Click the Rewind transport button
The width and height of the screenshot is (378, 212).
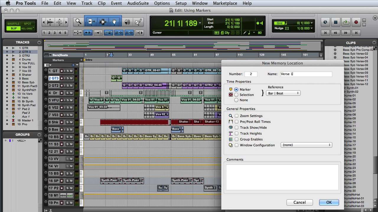tap(335, 33)
